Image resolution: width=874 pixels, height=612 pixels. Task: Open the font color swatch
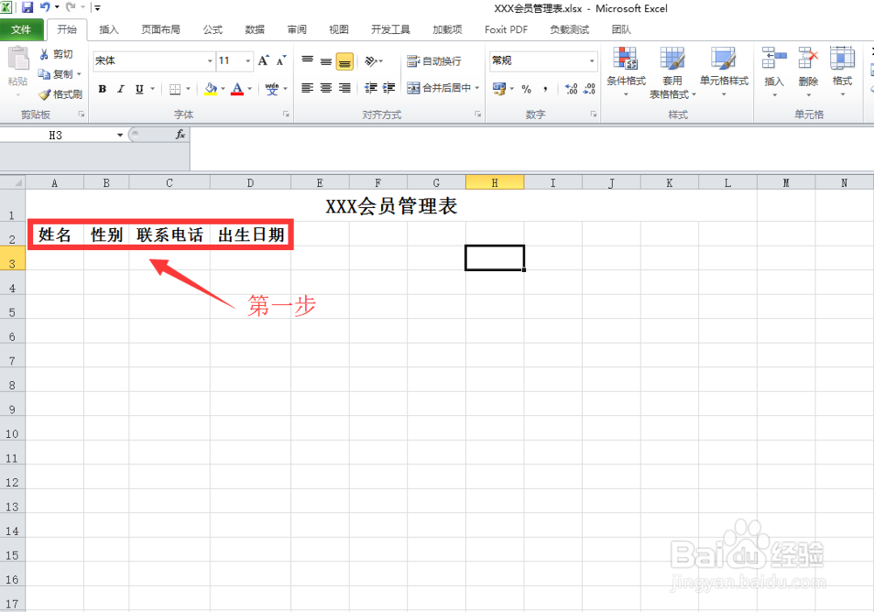point(239,89)
